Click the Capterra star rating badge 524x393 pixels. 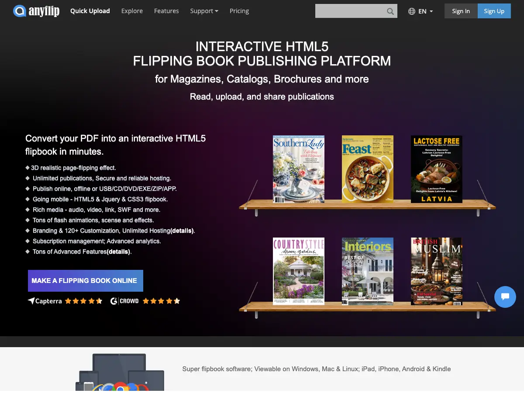point(65,301)
